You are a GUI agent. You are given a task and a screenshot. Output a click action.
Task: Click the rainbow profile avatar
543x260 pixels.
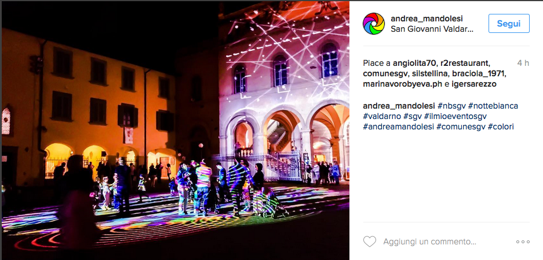[x=374, y=24]
